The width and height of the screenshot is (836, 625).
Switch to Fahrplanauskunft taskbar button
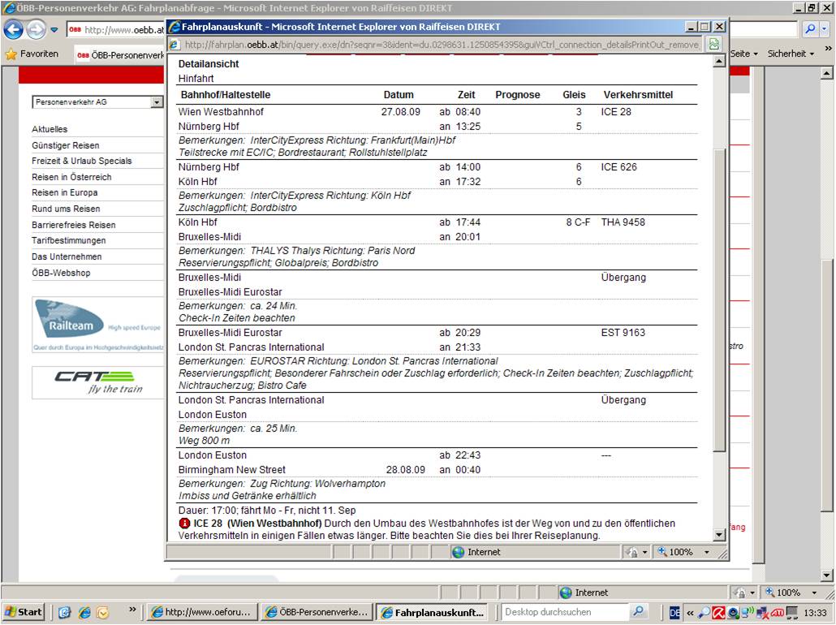point(433,612)
